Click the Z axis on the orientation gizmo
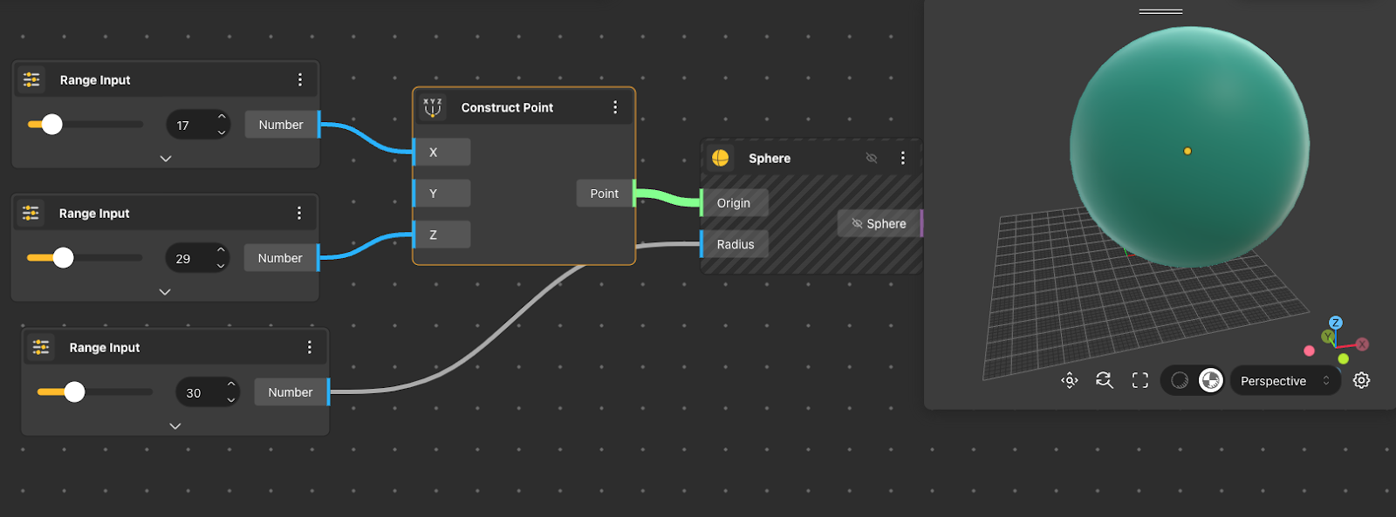The width and height of the screenshot is (1396, 517). click(1335, 323)
